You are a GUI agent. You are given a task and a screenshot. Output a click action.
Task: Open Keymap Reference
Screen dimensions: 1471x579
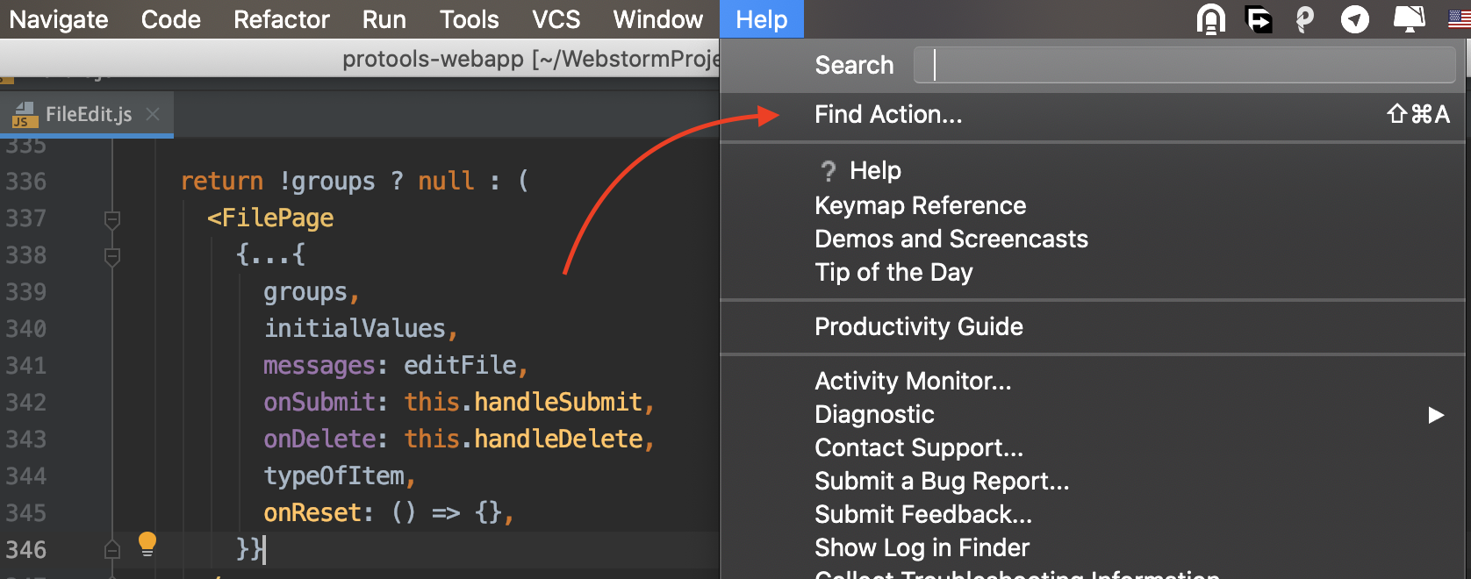[1093, 205]
